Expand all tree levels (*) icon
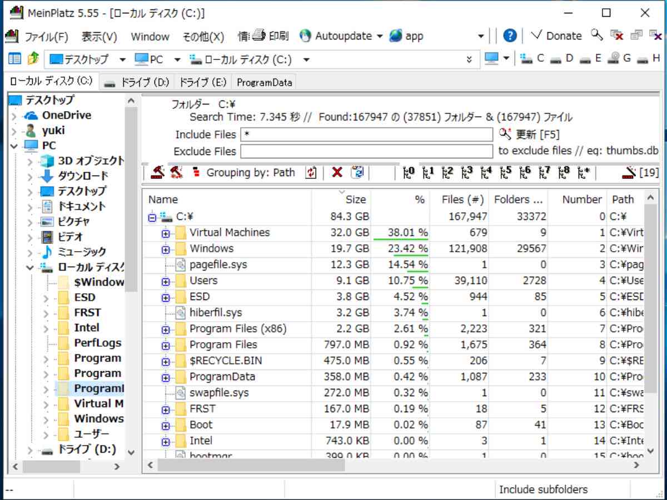 pyautogui.click(x=584, y=172)
